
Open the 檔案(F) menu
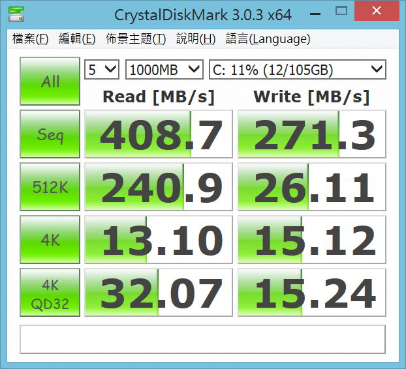point(30,39)
